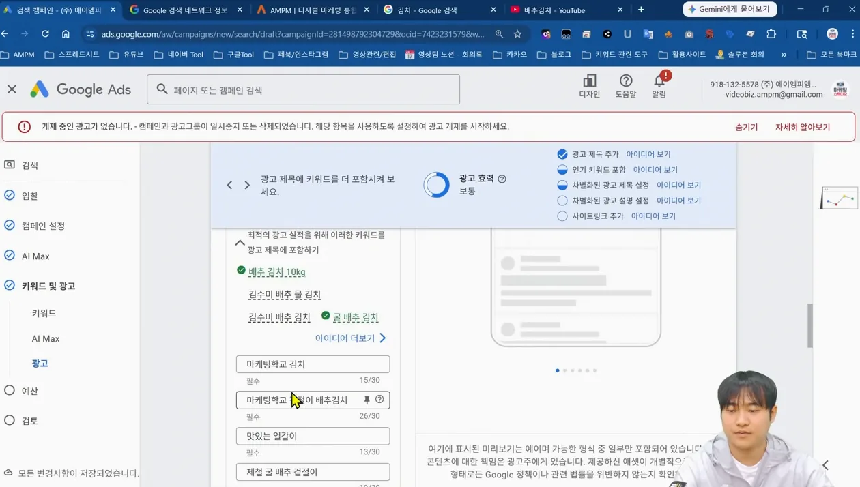Show more bookmarks with » chevron

(x=784, y=54)
